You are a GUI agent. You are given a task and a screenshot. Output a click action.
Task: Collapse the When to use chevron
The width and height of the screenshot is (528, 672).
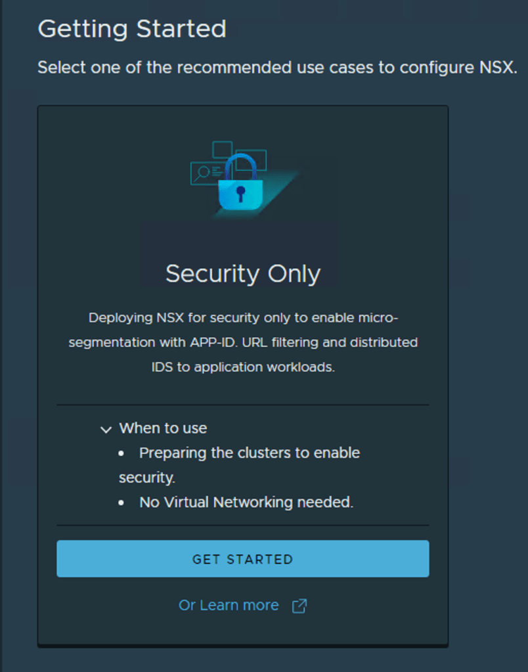(x=106, y=430)
